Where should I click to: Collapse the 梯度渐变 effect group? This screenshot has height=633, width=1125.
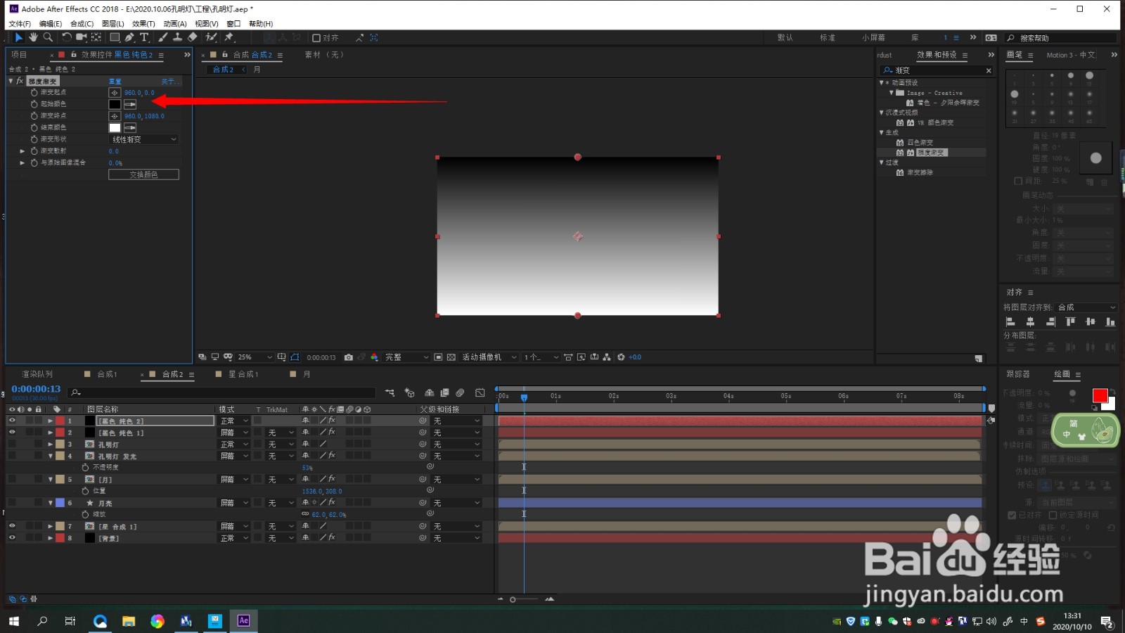(x=11, y=82)
